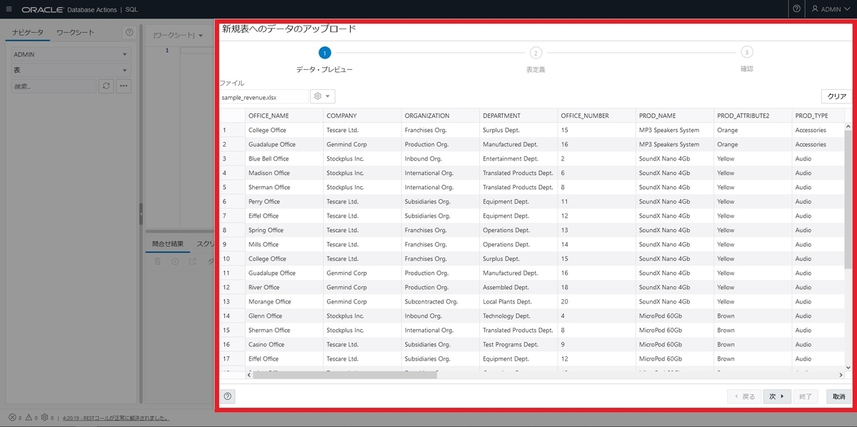The image size is (857, 427).
Task: Open the dialog help icon at bottom-left
Action: tap(229, 396)
